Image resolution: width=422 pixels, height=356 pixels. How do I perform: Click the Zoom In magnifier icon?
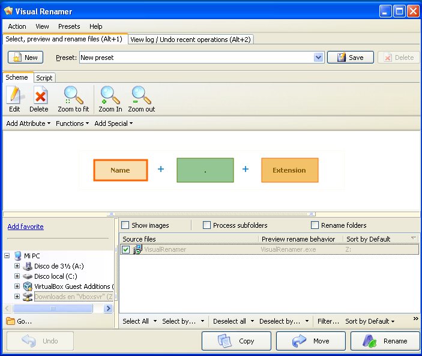pyautogui.click(x=110, y=95)
